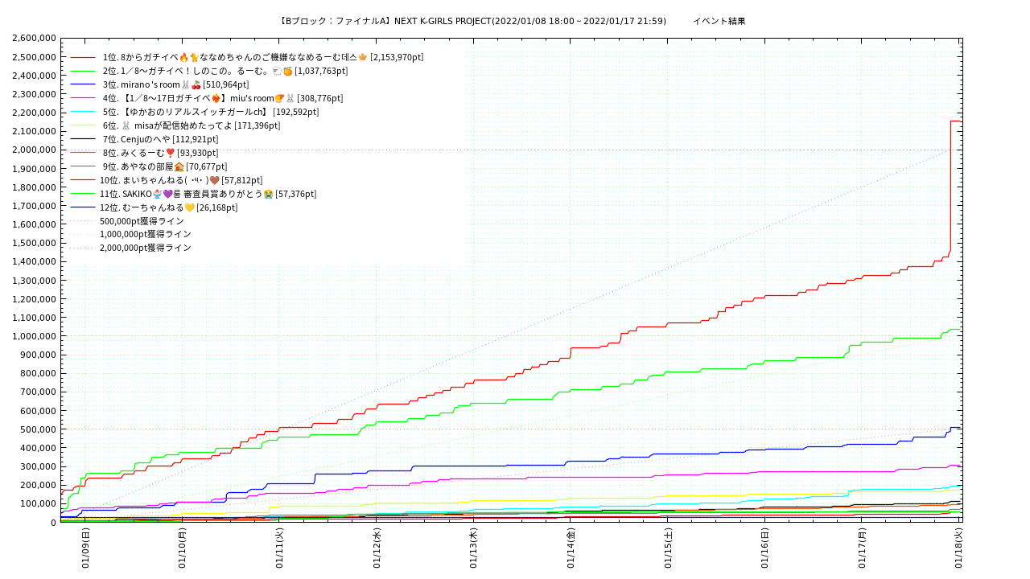Viewport: 1030px width, 579px height.
Task: Click the orange emoji in the 2位 legend entry
Action: [x=287, y=71]
